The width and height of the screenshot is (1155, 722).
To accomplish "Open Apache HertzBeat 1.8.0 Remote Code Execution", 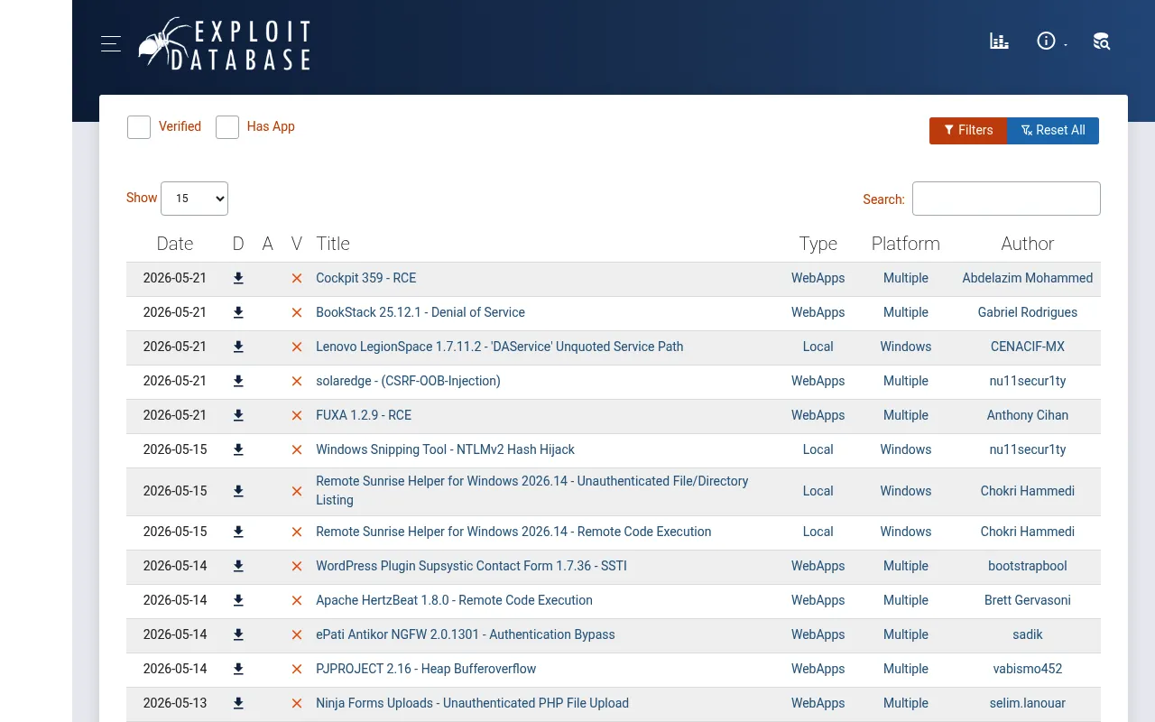I will [x=454, y=600].
